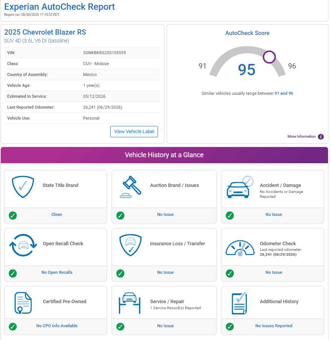Follow the No Issues Reported link

(x=274, y=326)
